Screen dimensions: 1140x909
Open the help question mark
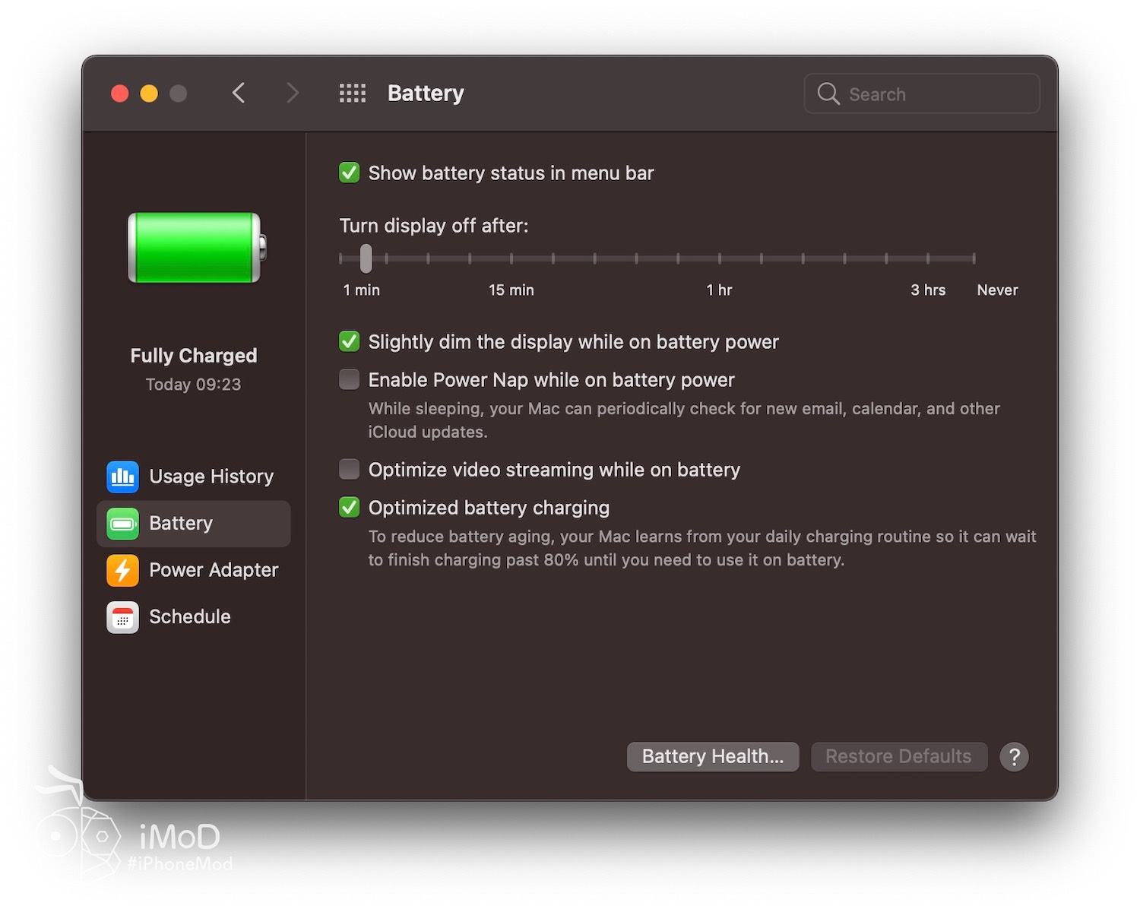pyautogui.click(x=1014, y=757)
